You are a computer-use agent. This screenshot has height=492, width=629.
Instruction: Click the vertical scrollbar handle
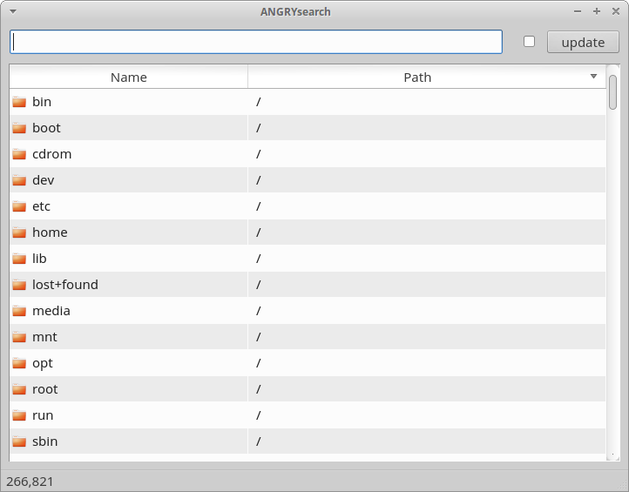pos(612,92)
